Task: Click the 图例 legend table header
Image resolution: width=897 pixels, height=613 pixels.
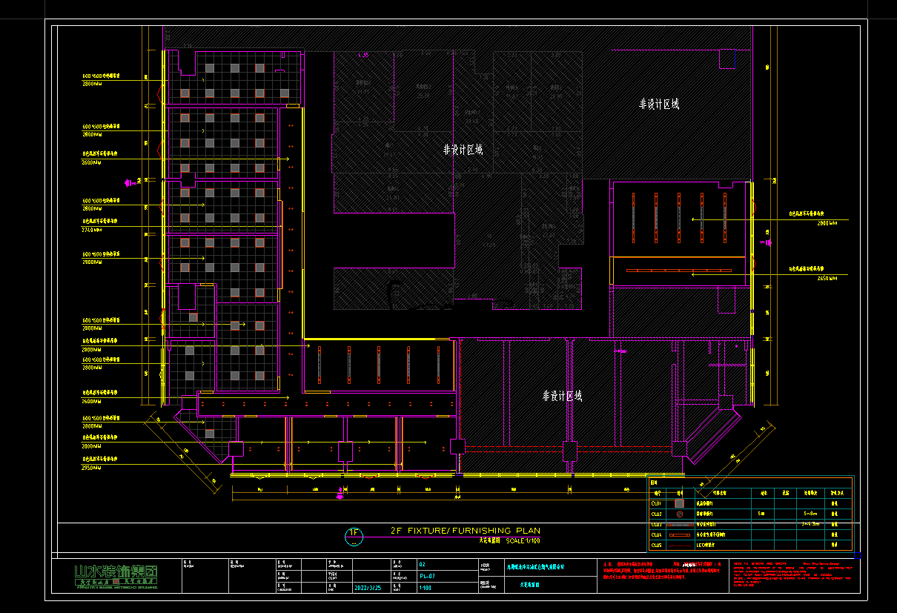Action: click(x=655, y=483)
